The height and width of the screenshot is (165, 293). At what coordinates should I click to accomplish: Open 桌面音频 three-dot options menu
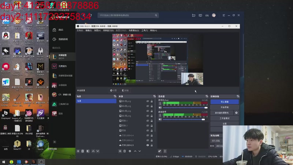160,115
